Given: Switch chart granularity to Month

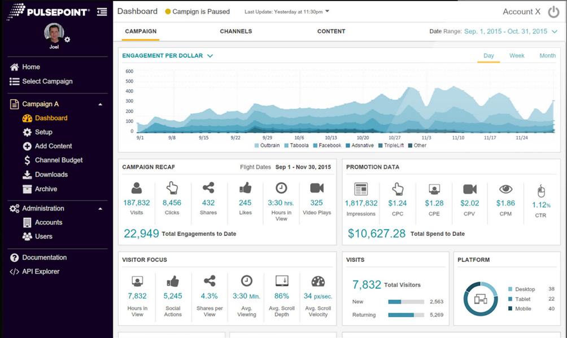Looking at the screenshot, I should coord(547,56).
